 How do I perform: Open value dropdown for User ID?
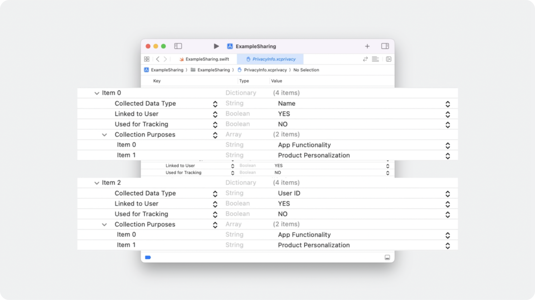[448, 194]
